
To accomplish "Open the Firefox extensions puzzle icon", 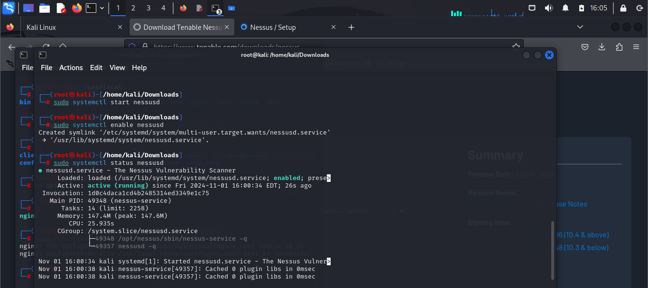I will (618, 47).
